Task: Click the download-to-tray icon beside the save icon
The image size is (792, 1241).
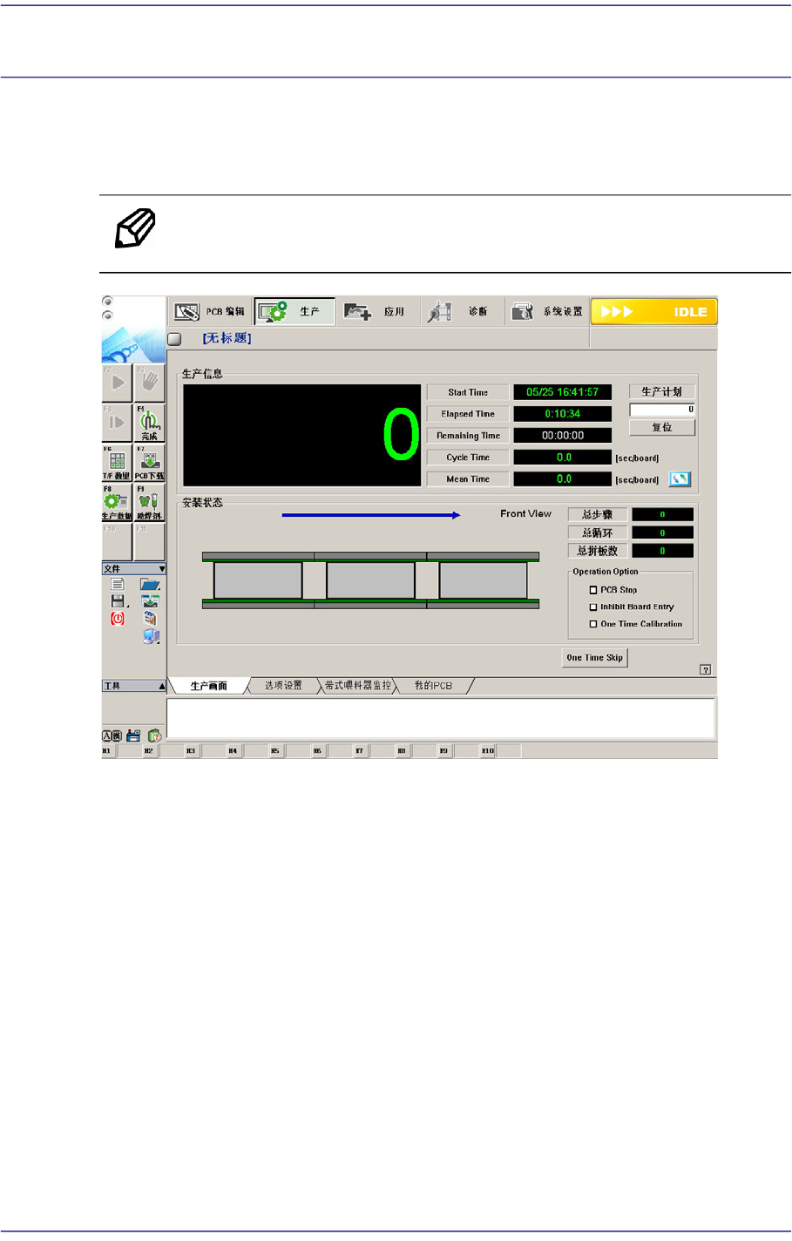Action: 151,601
